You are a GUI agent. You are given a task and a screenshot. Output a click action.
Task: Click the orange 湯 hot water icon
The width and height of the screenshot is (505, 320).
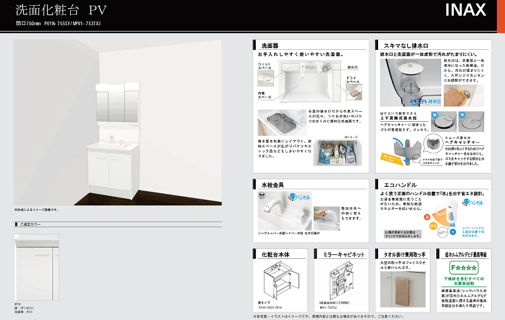pyautogui.click(x=427, y=217)
